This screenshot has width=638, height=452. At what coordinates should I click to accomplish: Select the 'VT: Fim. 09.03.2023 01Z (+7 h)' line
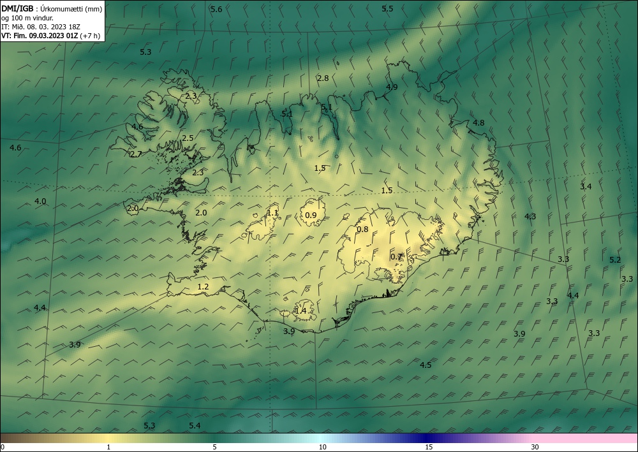(x=50, y=36)
